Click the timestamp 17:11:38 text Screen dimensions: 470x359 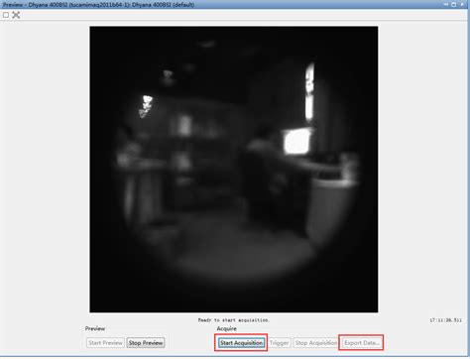pyautogui.click(x=445, y=320)
